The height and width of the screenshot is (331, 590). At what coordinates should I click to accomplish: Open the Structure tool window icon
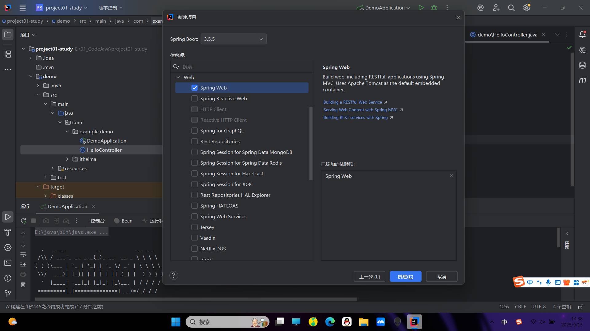coord(8,54)
